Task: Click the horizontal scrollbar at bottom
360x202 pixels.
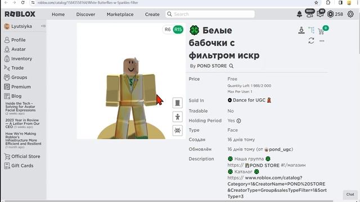Action: pyautogui.click(x=169, y=201)
